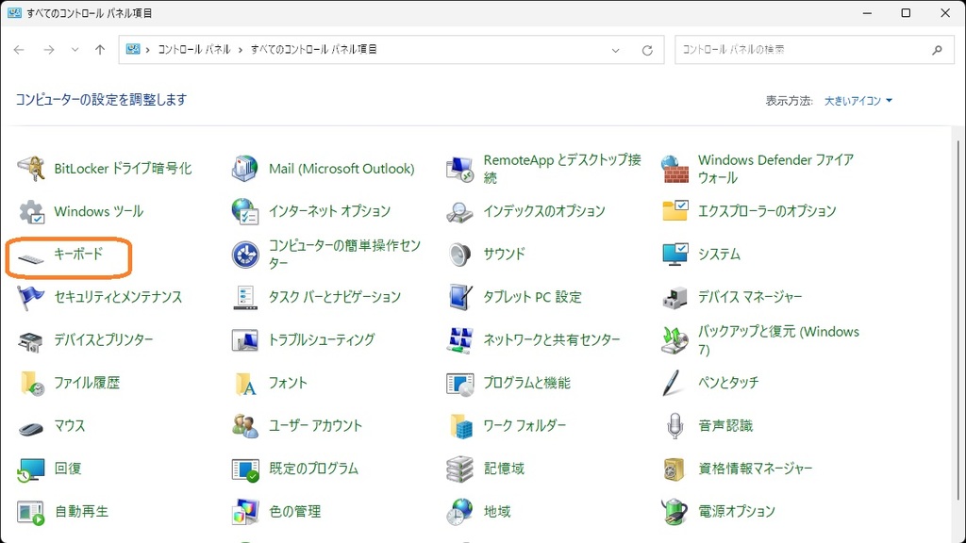The image size is (966, 543).
Task: Click the title bar window icon
Action: click(13, 12)
